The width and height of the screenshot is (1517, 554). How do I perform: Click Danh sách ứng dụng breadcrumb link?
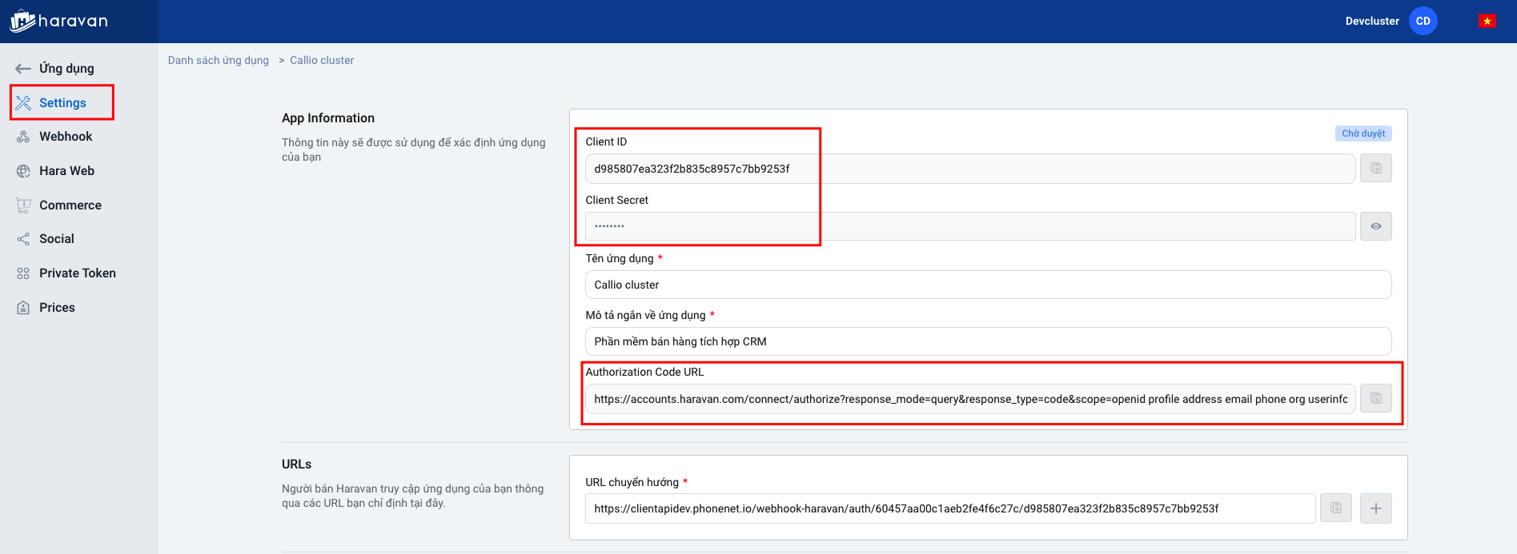[218, 60]
